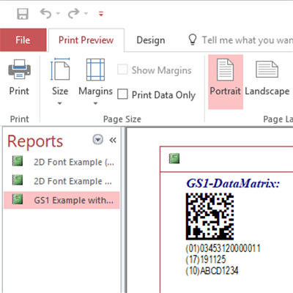
Task: Click the Print printer icon
Action: tap(19, 69)
